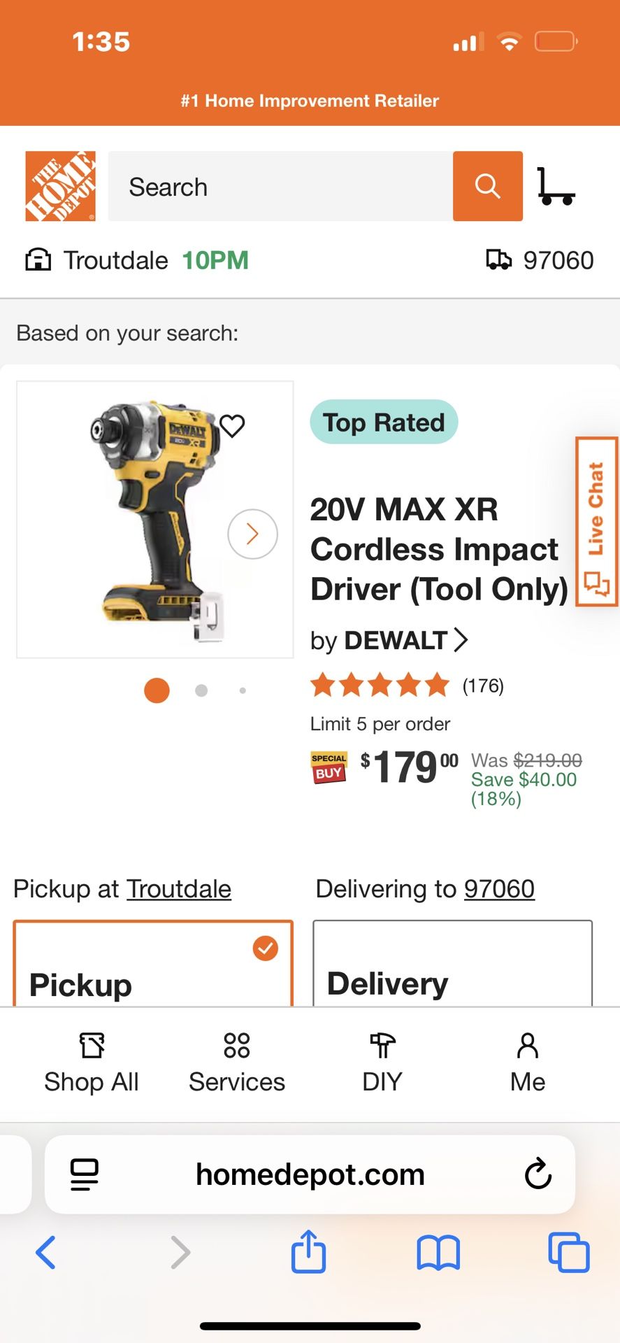Select the Delivery fulfillment option

click(452, 965)
